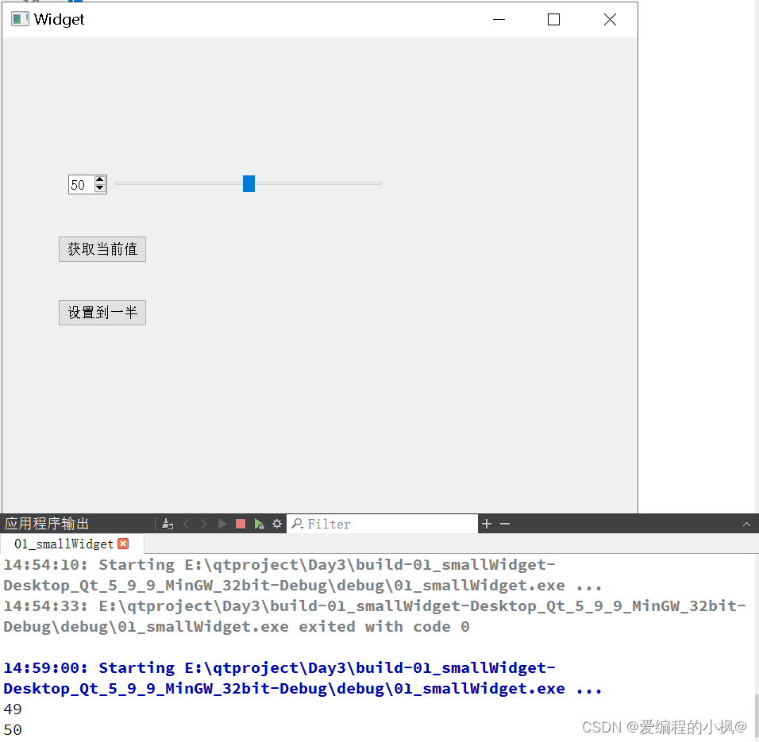Click the Widget window title text

click(59, 19)
